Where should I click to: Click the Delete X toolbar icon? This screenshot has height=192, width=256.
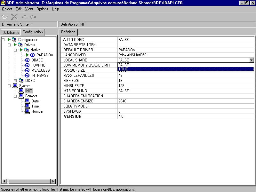(14, 17)
